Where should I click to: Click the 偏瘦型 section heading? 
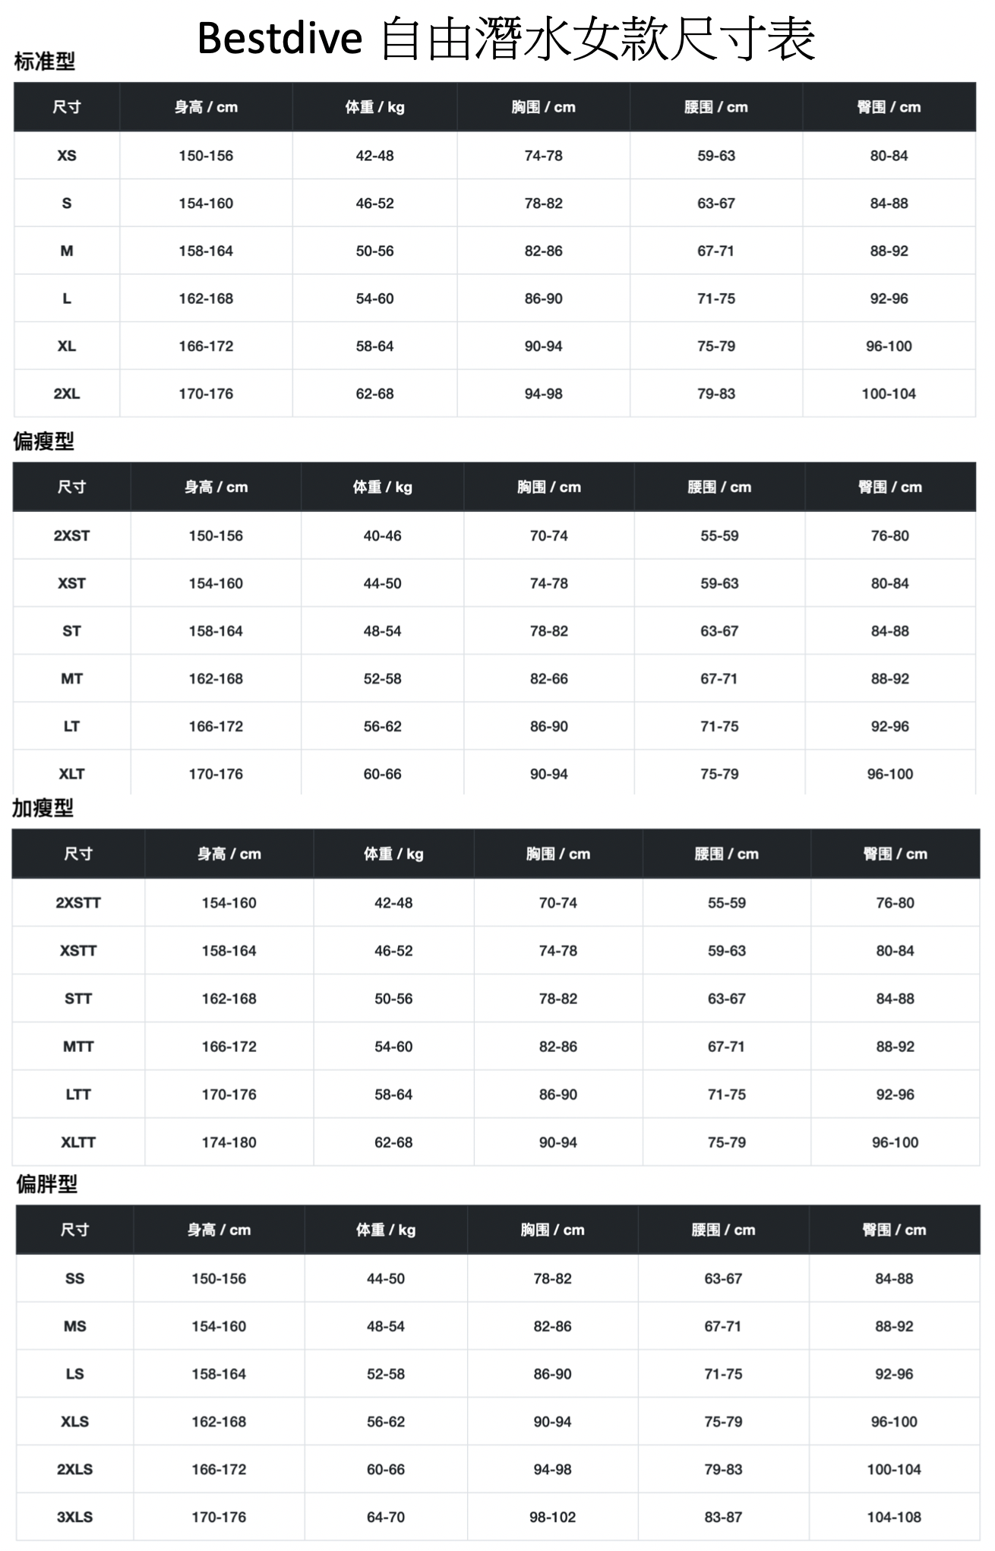(43, 441)
